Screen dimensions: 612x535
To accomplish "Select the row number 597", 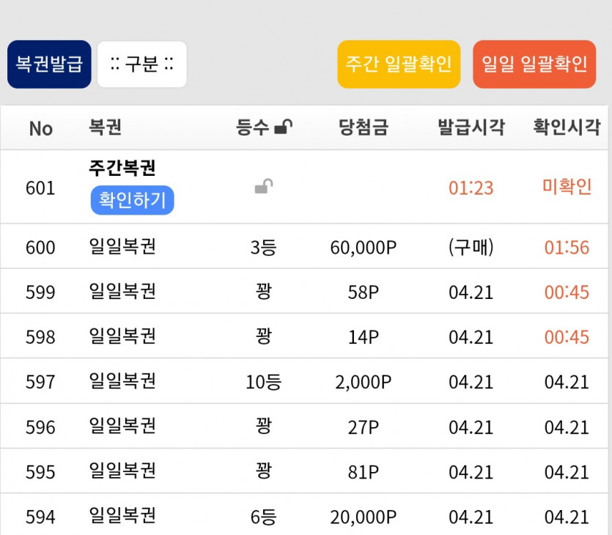I will [40, 382].
